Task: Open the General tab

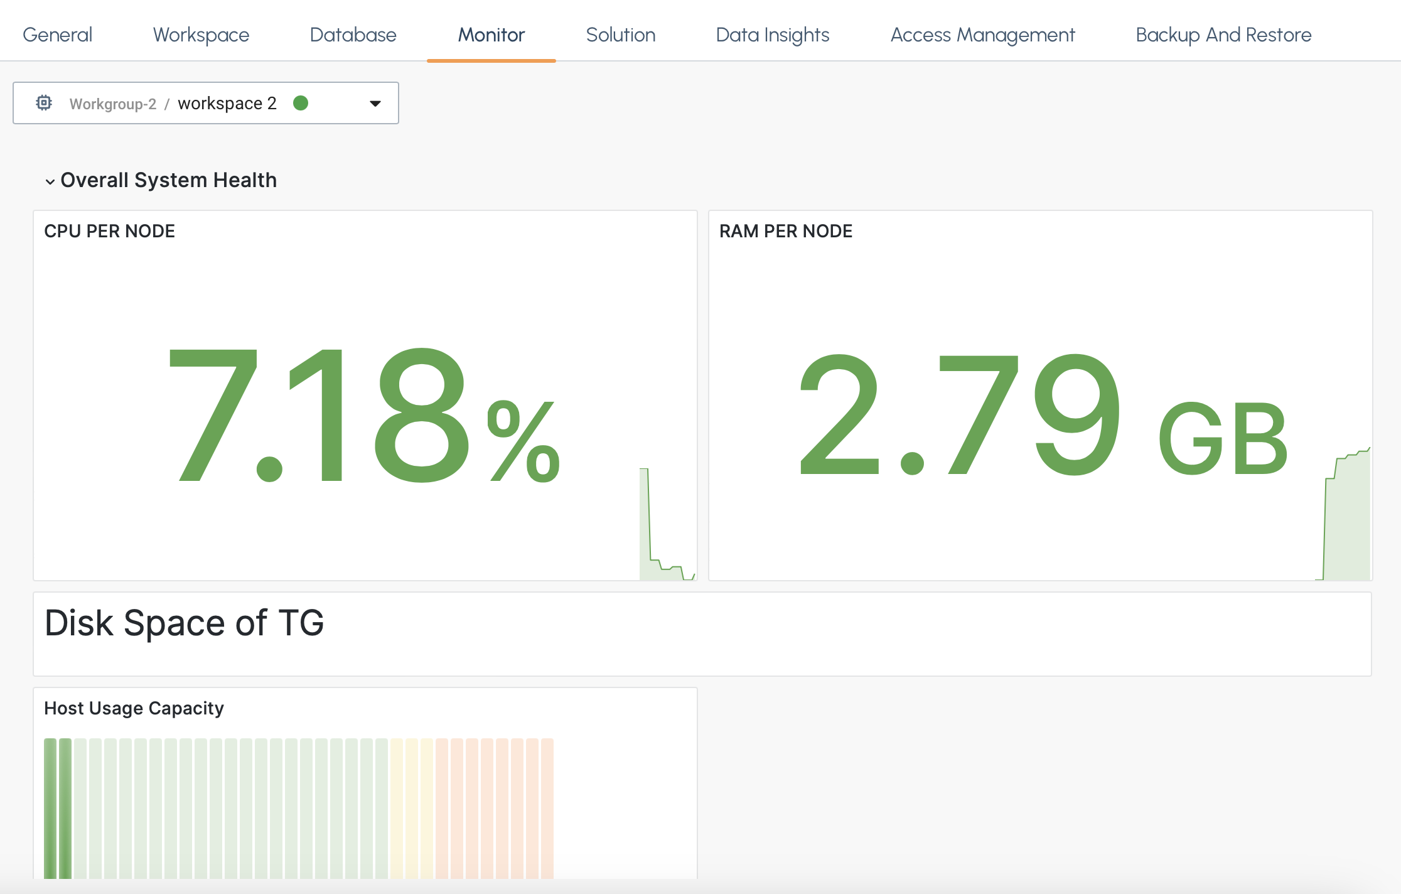Action: click(x=57, y=35)
